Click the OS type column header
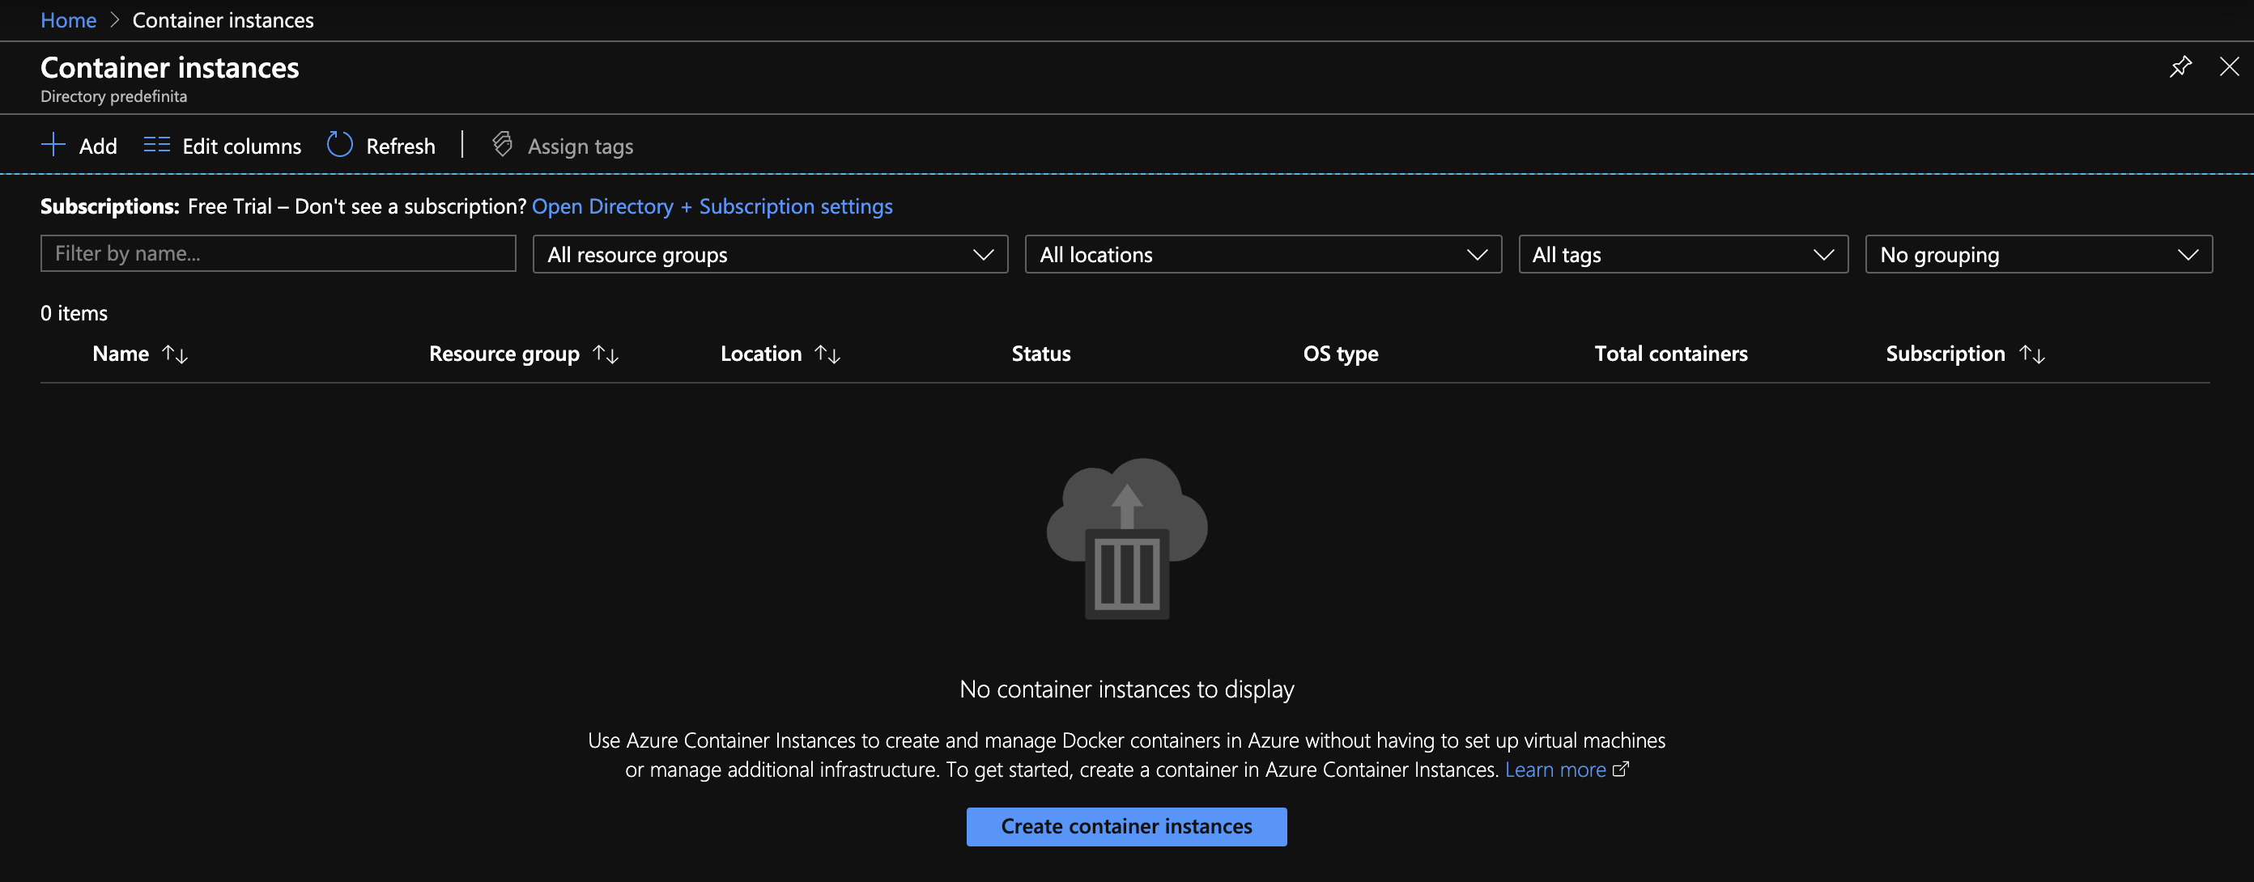 [1341, 354]
